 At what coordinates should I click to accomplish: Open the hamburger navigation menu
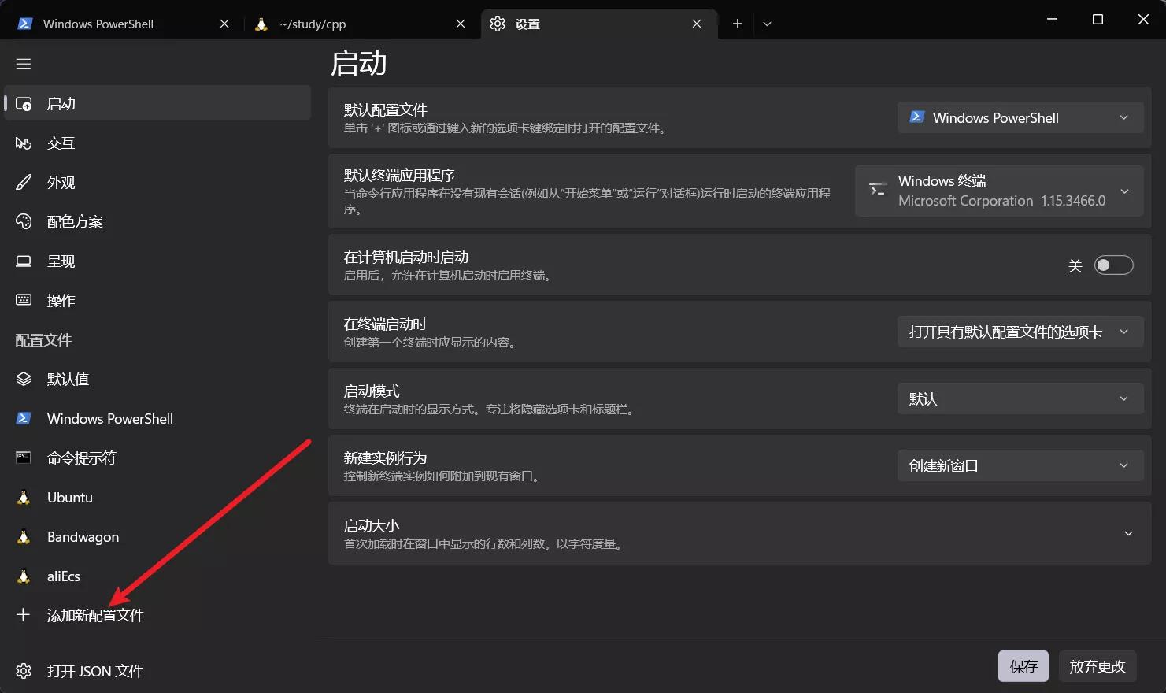pos(24,64)
